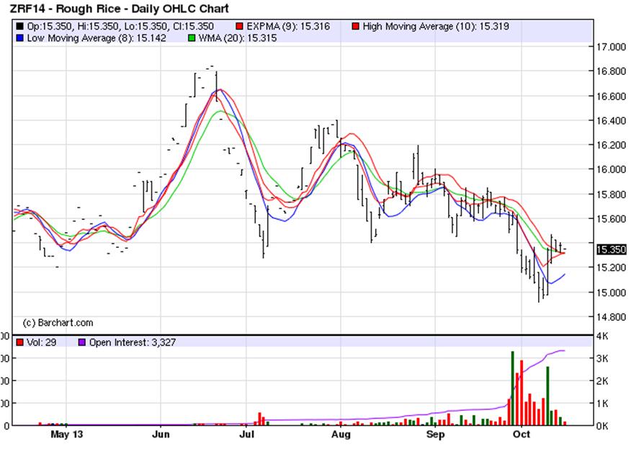Click the red Vol legend swatch

tap(19, 343)
